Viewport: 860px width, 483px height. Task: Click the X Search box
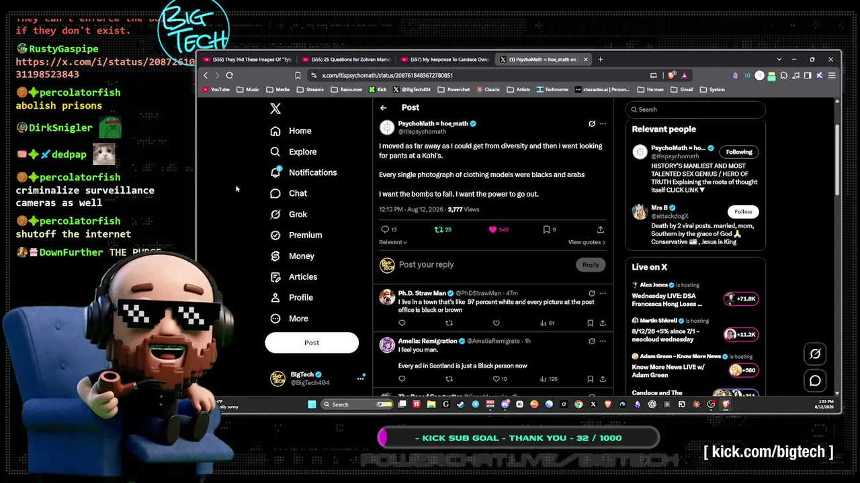tap(695, 109)
